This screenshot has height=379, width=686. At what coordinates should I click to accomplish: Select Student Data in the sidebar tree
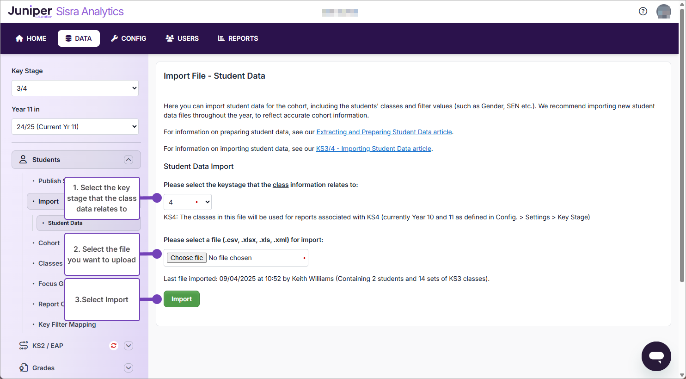[64, 223]
